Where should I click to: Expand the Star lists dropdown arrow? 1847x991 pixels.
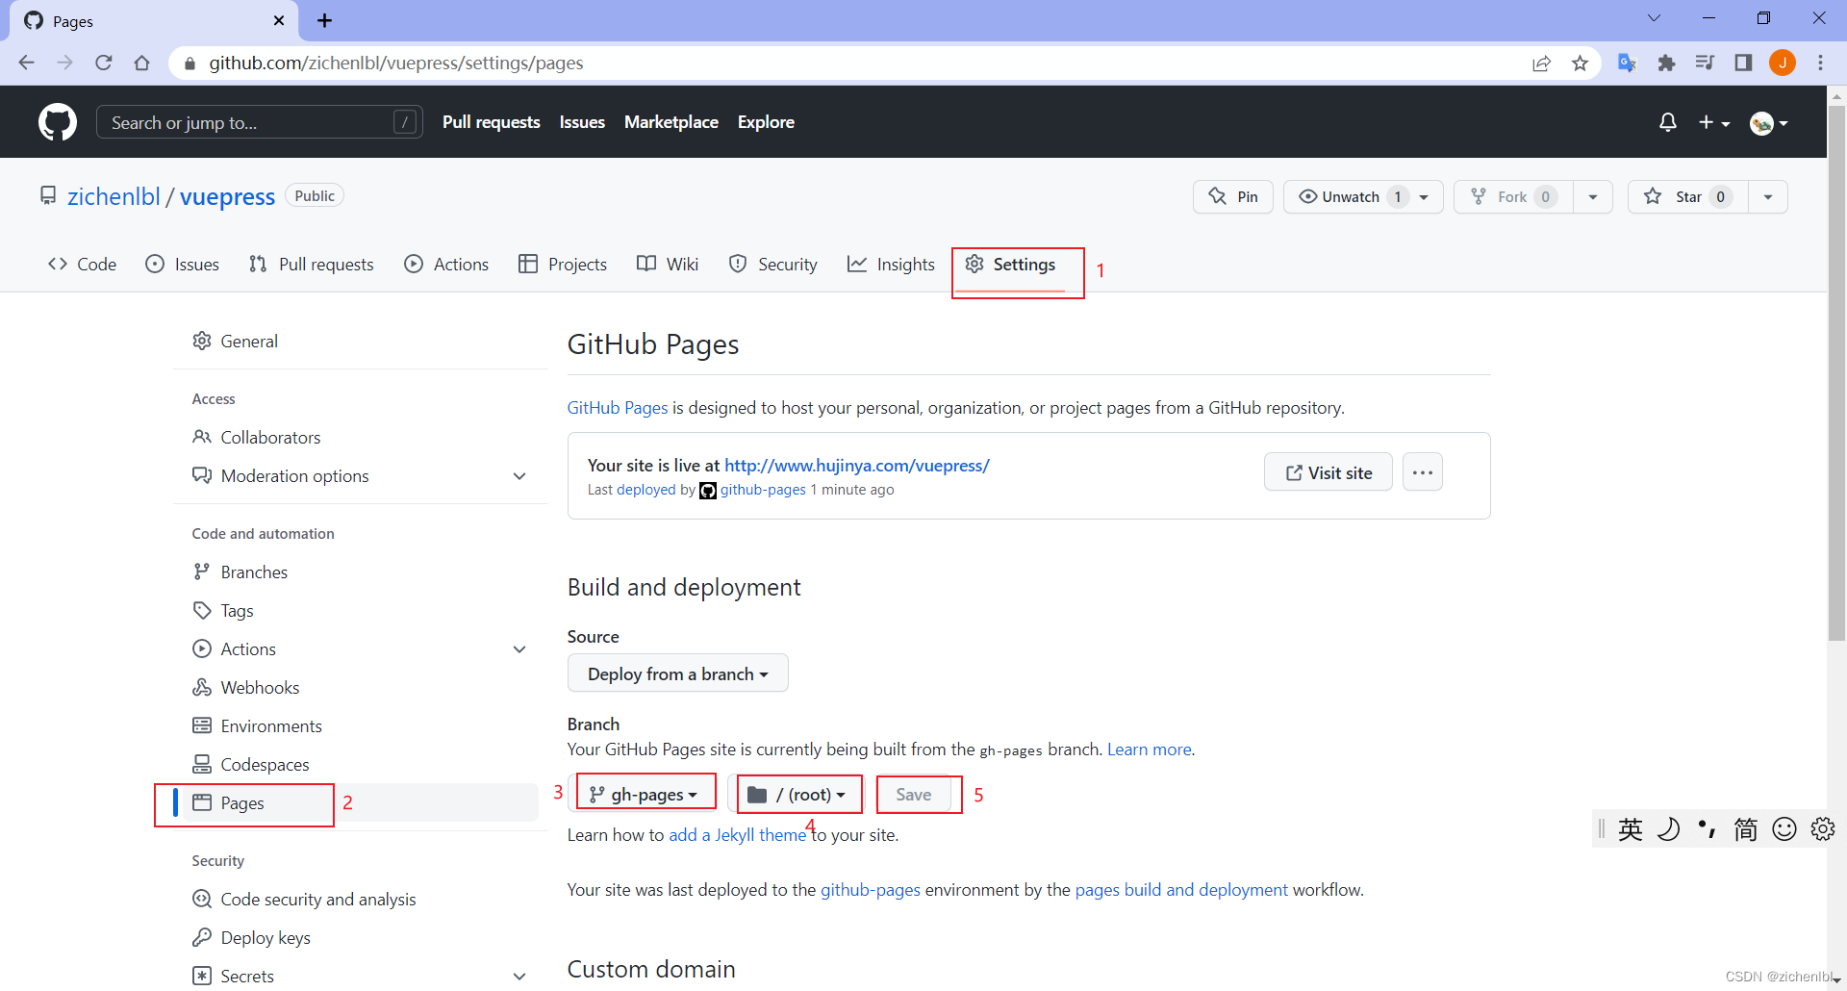(1768, 196)
